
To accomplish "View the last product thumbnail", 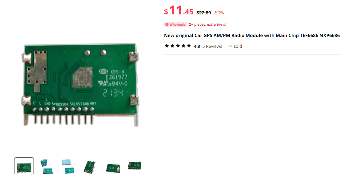I will [134, 166].
